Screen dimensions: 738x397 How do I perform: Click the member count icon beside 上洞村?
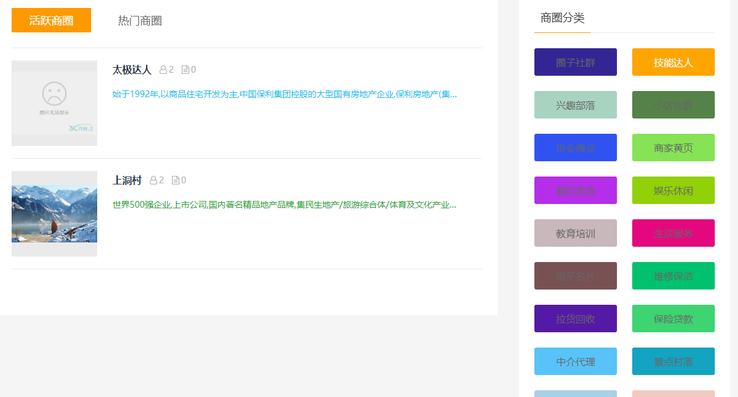point(153,180)
